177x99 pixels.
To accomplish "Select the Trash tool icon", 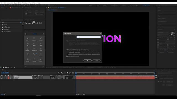I will click(34, 44).
